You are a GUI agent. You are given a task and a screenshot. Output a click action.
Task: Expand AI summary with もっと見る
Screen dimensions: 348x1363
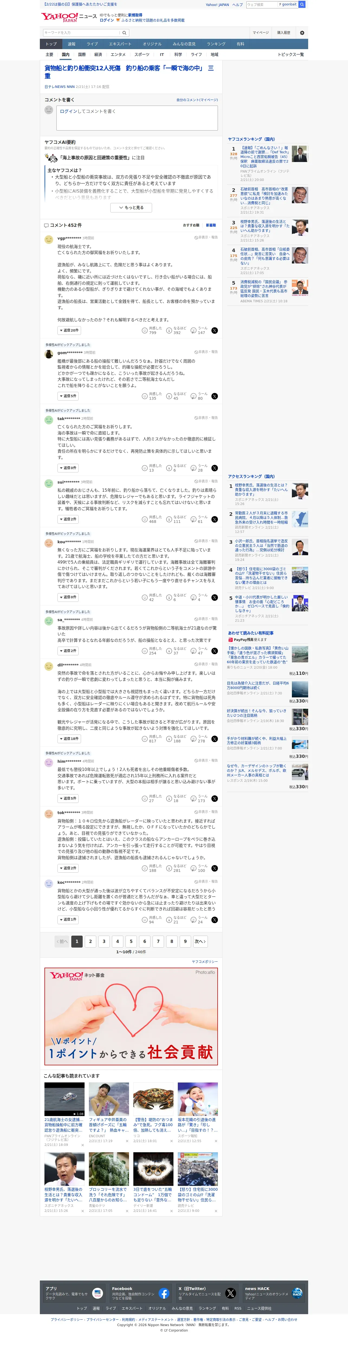[131, 207]
